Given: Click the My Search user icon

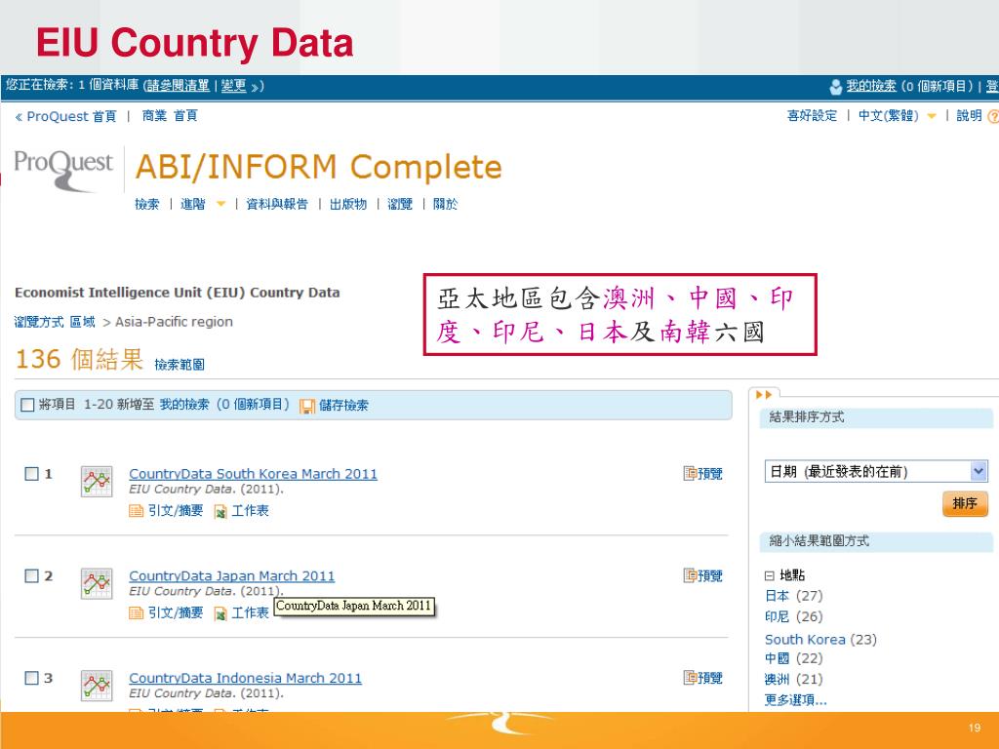Looking at the screenshot, I should 836,87.
